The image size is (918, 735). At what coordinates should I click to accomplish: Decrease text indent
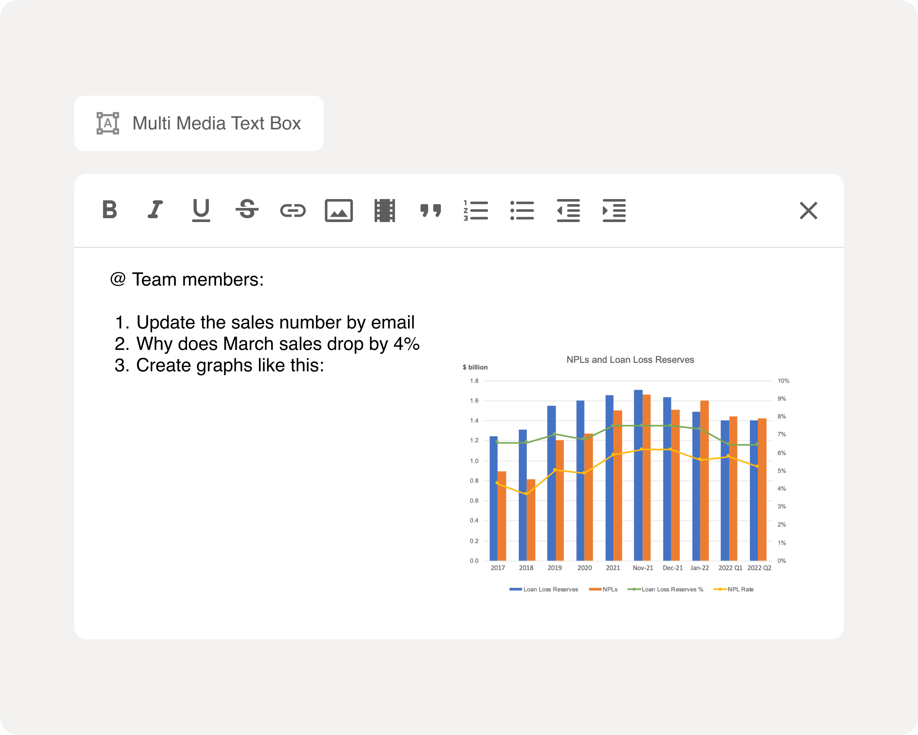[568, 211]
